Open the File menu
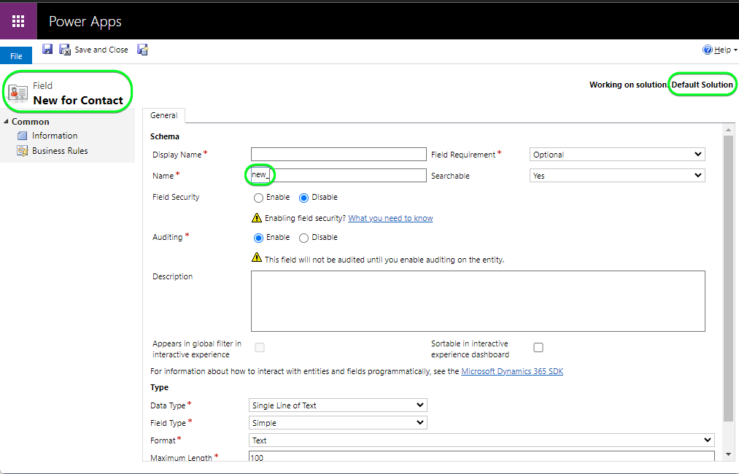This screenshot has height=474, width=739. (16, 55)
